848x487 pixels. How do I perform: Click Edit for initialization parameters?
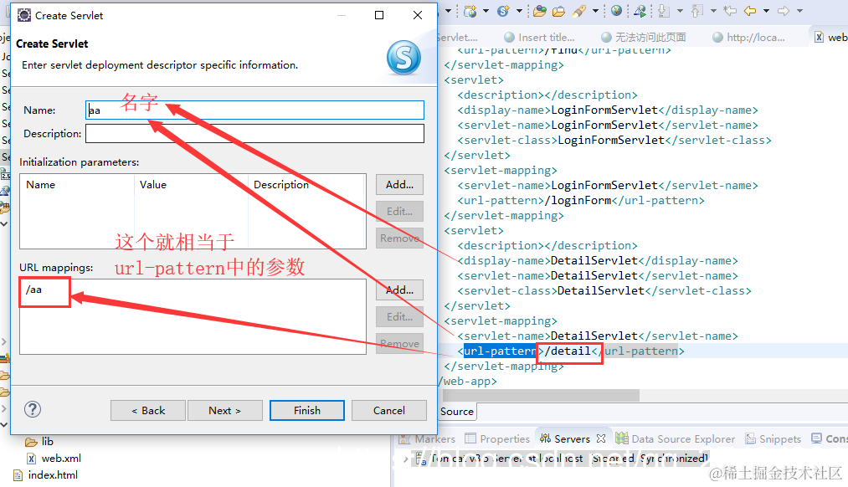pos(399,212)
